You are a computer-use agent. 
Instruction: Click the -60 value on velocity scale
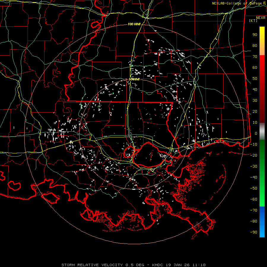pos(254,199)
